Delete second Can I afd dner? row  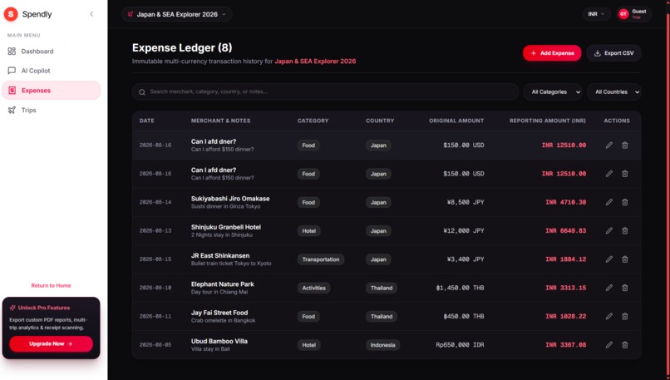625,174
